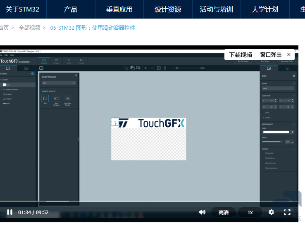The height and width of the screenshot is (225, 305).
Task: Click the BOX help question icon
Action: coord(294,76)
